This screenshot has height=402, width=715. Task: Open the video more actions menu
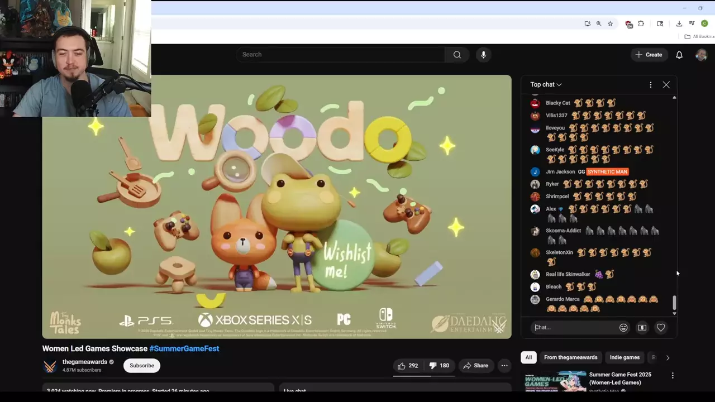(x=504, y=366)
